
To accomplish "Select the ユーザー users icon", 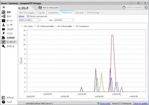I will coord(3,25).
